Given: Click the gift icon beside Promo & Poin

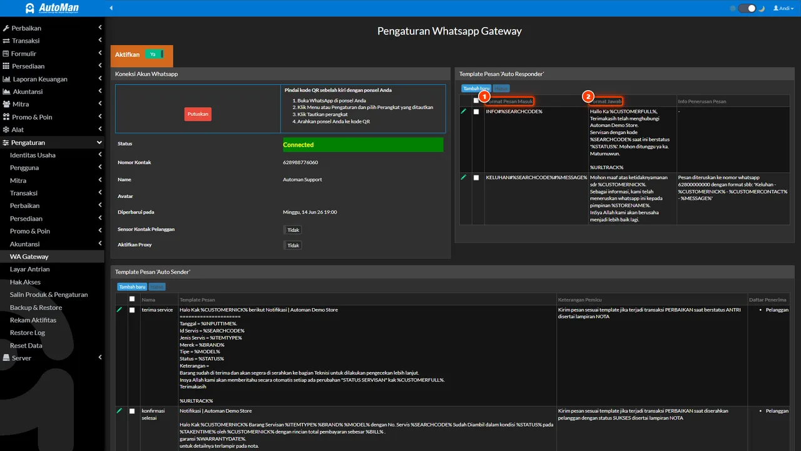Looking at the screenshot, I should (6, 117).
